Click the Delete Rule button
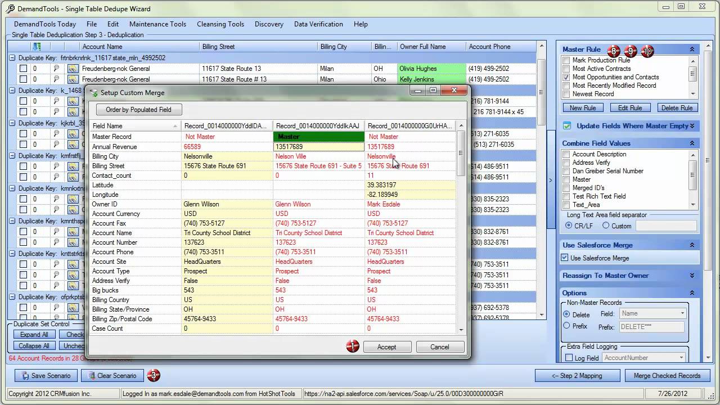Screen dimensions: 720x405 point(677,108)
